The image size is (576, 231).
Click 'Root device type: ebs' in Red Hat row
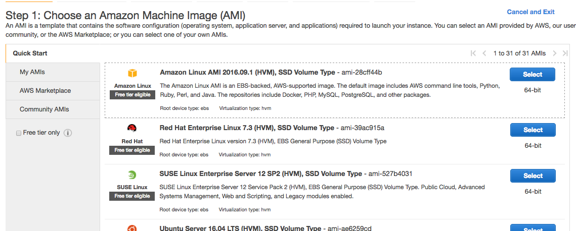click(184, 155)
